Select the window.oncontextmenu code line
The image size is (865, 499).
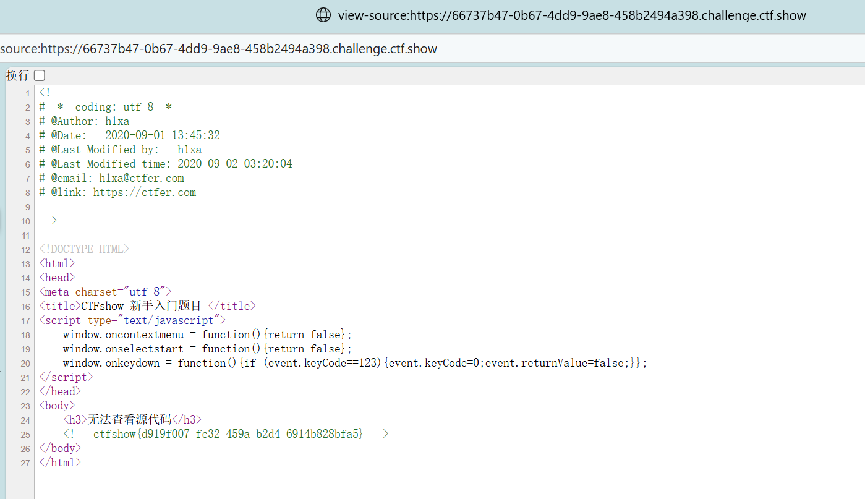click(207, 335)
